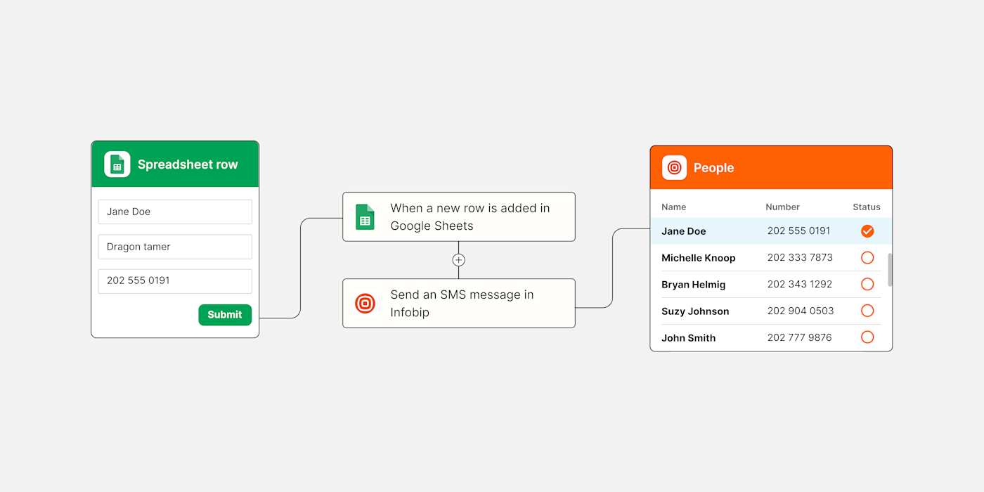Viewport: 984px width, 492px height.
Task: Select the Suzy Johnson name
Action: [x=695, y=311]
